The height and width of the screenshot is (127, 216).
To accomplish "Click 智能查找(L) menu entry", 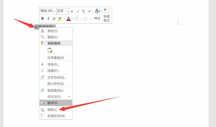I will click(56, 90).
